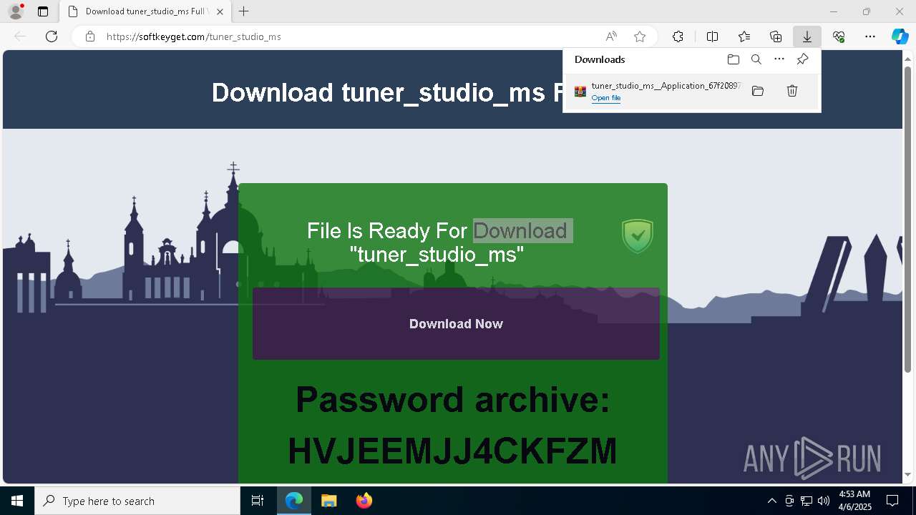Open the volume tray icon

[x=824, y=501]
